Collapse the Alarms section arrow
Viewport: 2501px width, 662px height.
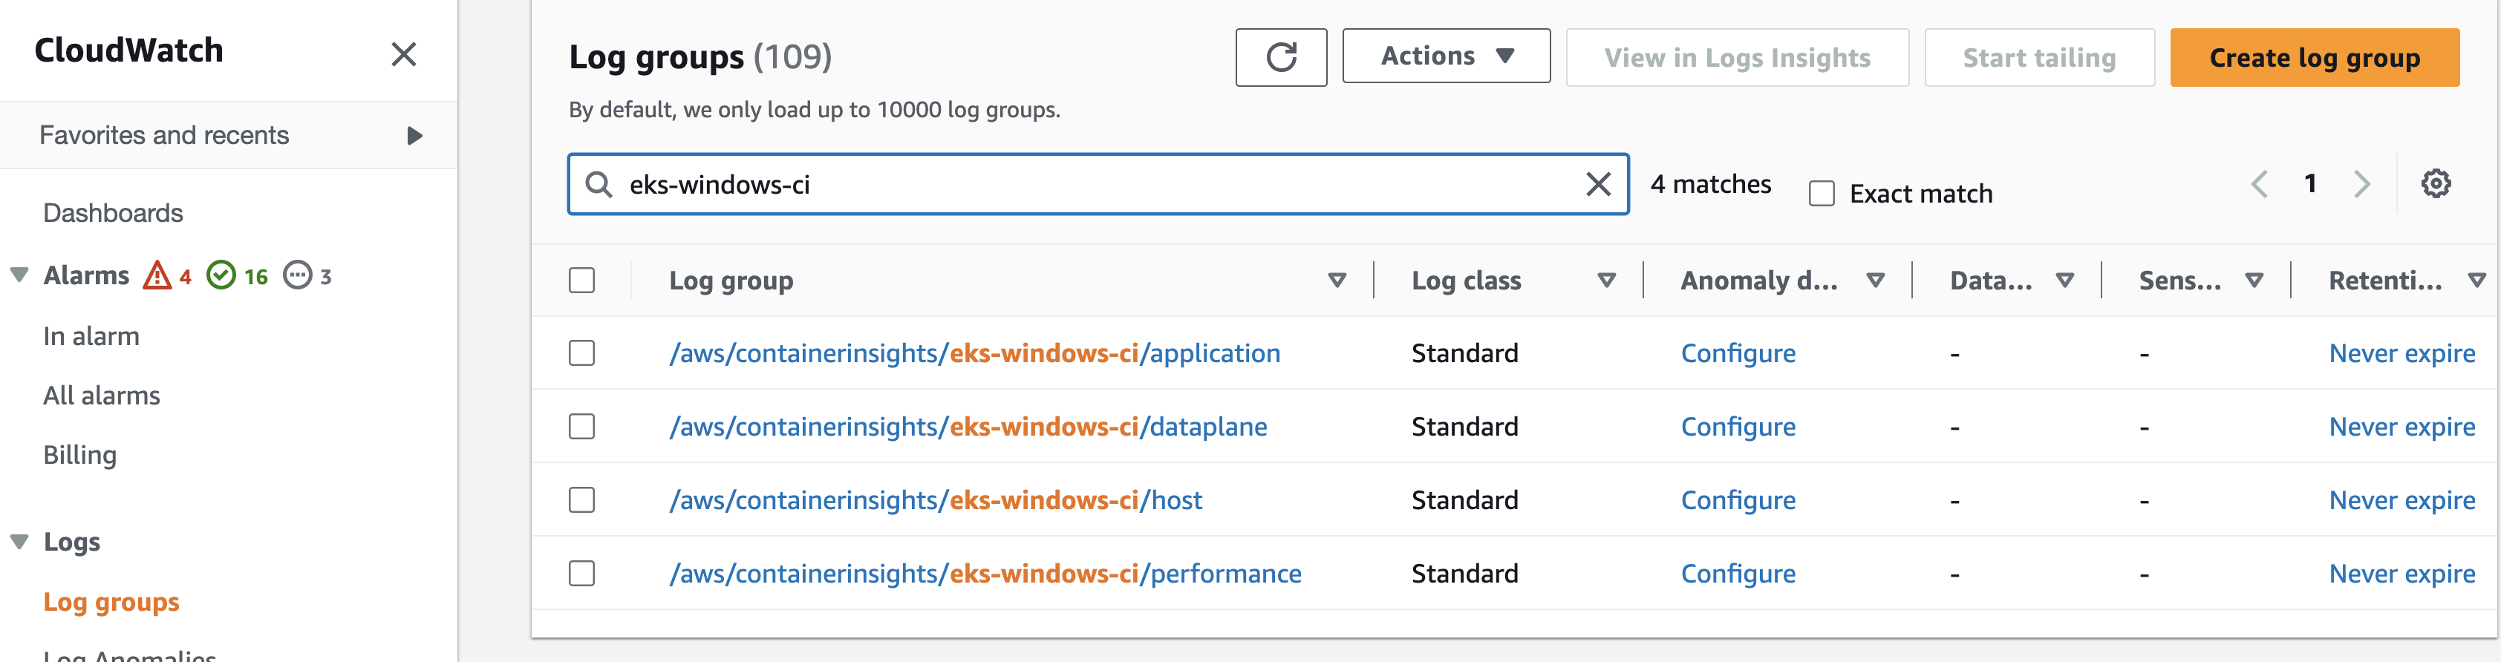coord(19,275)
